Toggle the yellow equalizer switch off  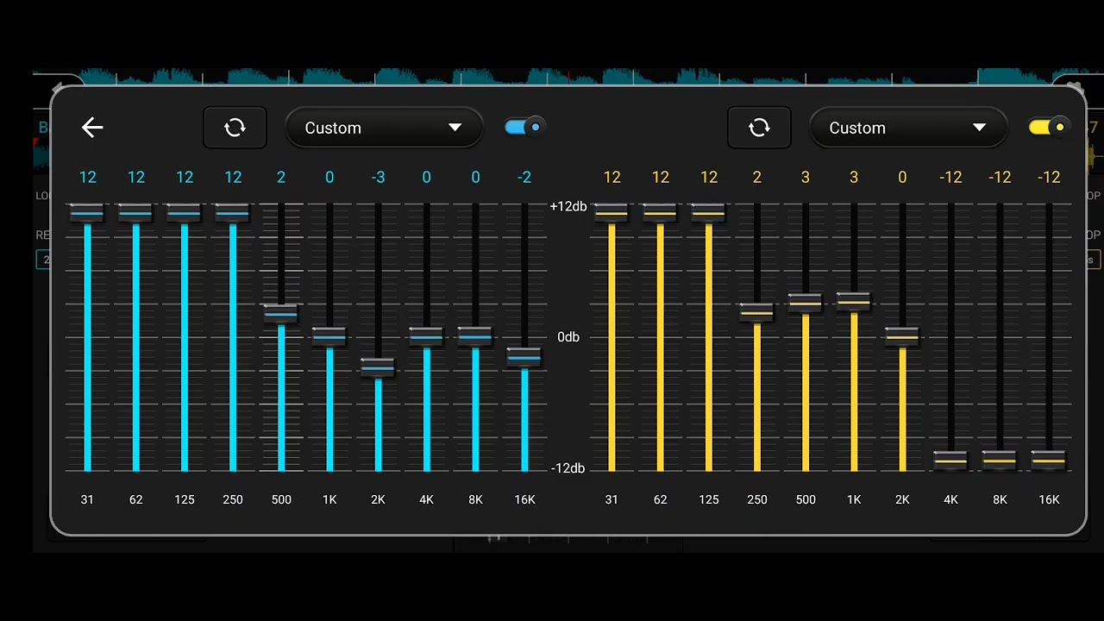point(1049,127)
